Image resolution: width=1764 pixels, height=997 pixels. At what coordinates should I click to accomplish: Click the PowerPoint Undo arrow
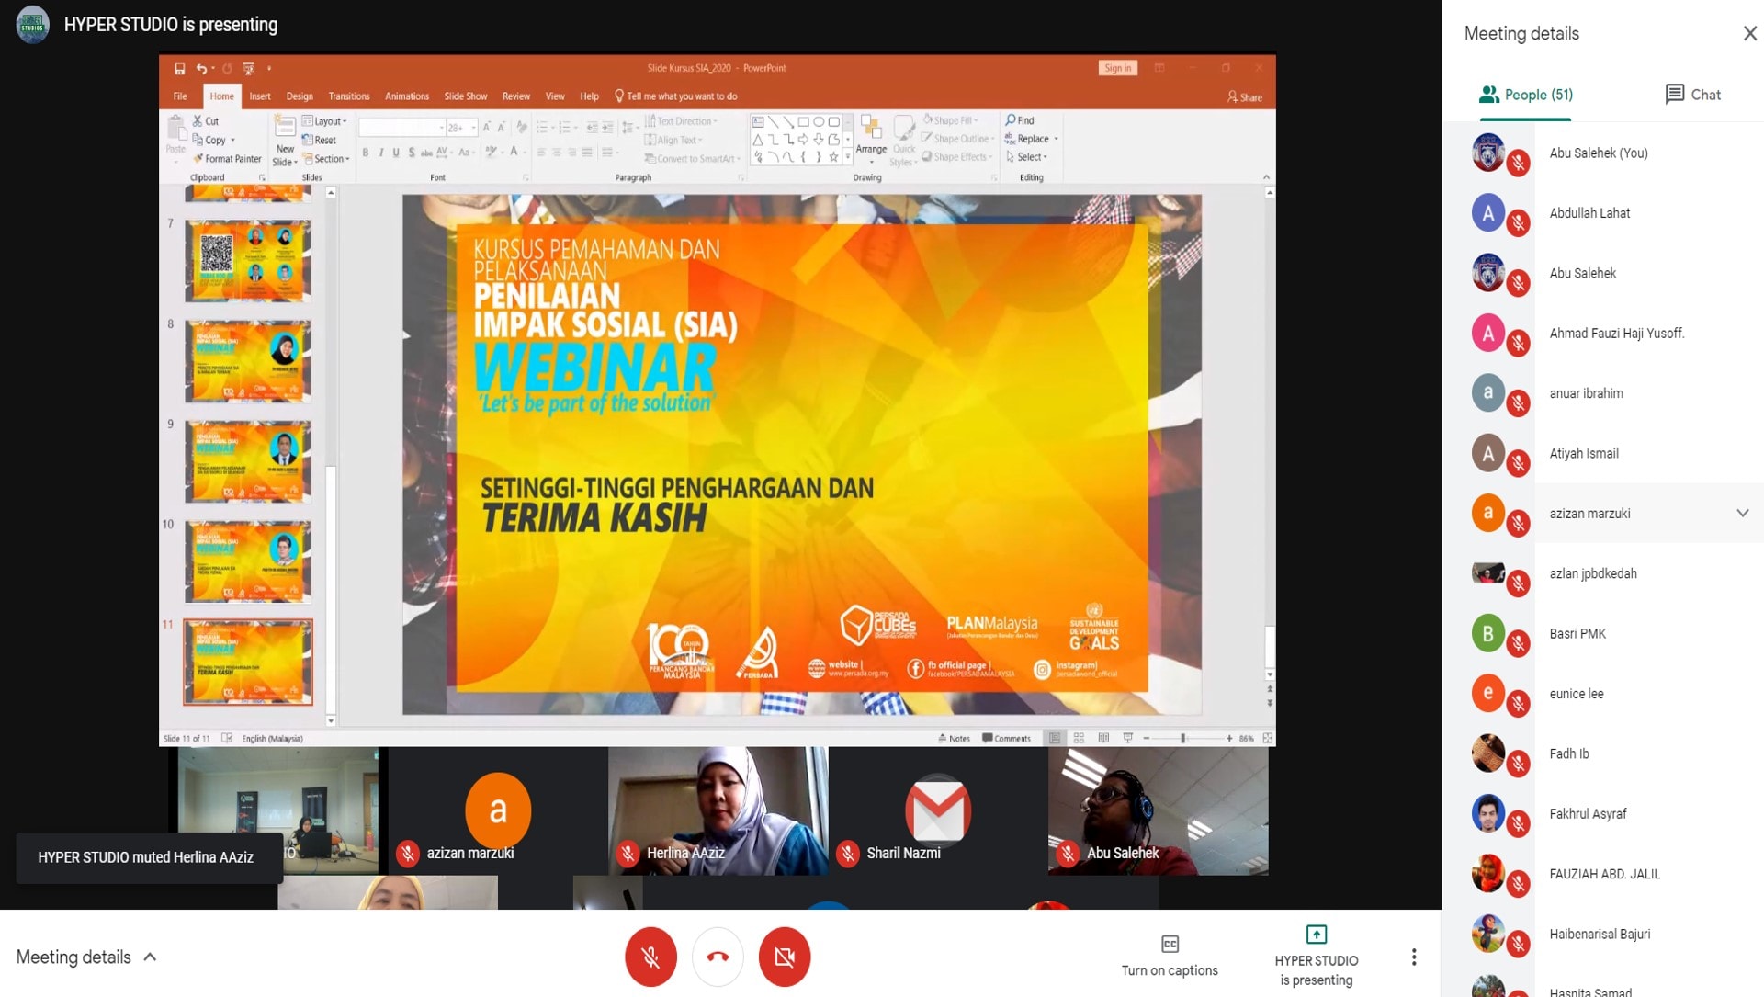(200, 68)
